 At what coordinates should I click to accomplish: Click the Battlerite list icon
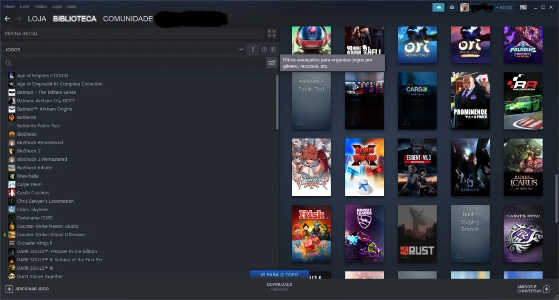[x=12, y=117]
